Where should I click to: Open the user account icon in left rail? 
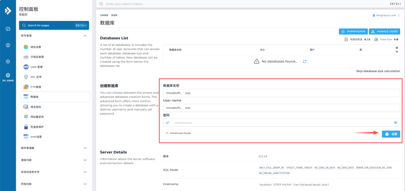(x=8, y=45)
